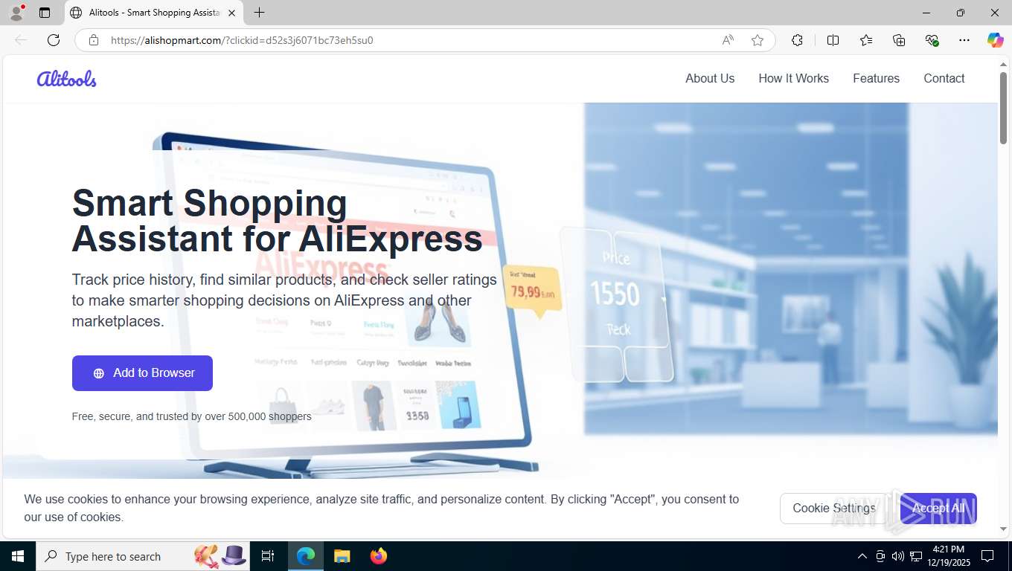Add this page to favorites star
This screenshot has height=571, width=1012.
point(758,40)
